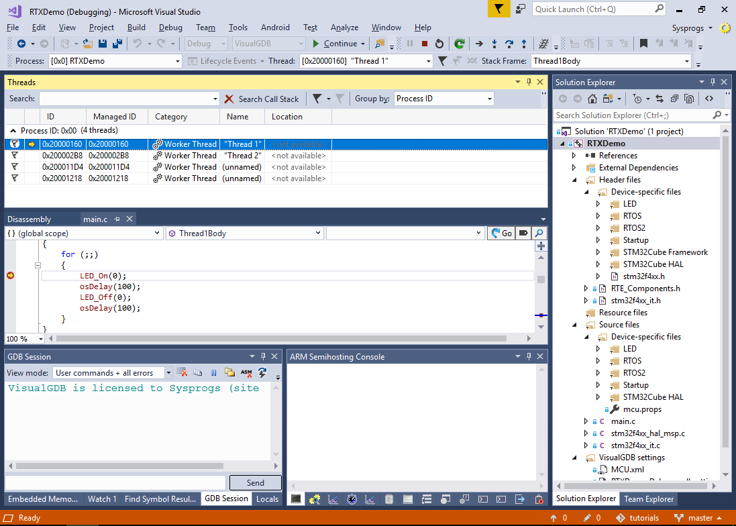This screenshot has width=736, height=526.
Task: Click the ASM icon in GDB Session
Action: 246,372
